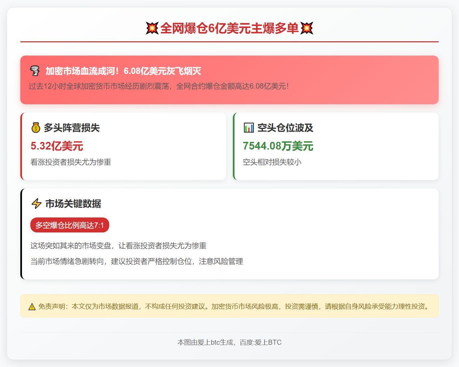Click the caption 看涨投资者损失尤为惨重 in the long-loss card
The width and height of the screenshot is (459, 367).
(x=71, y=162)
